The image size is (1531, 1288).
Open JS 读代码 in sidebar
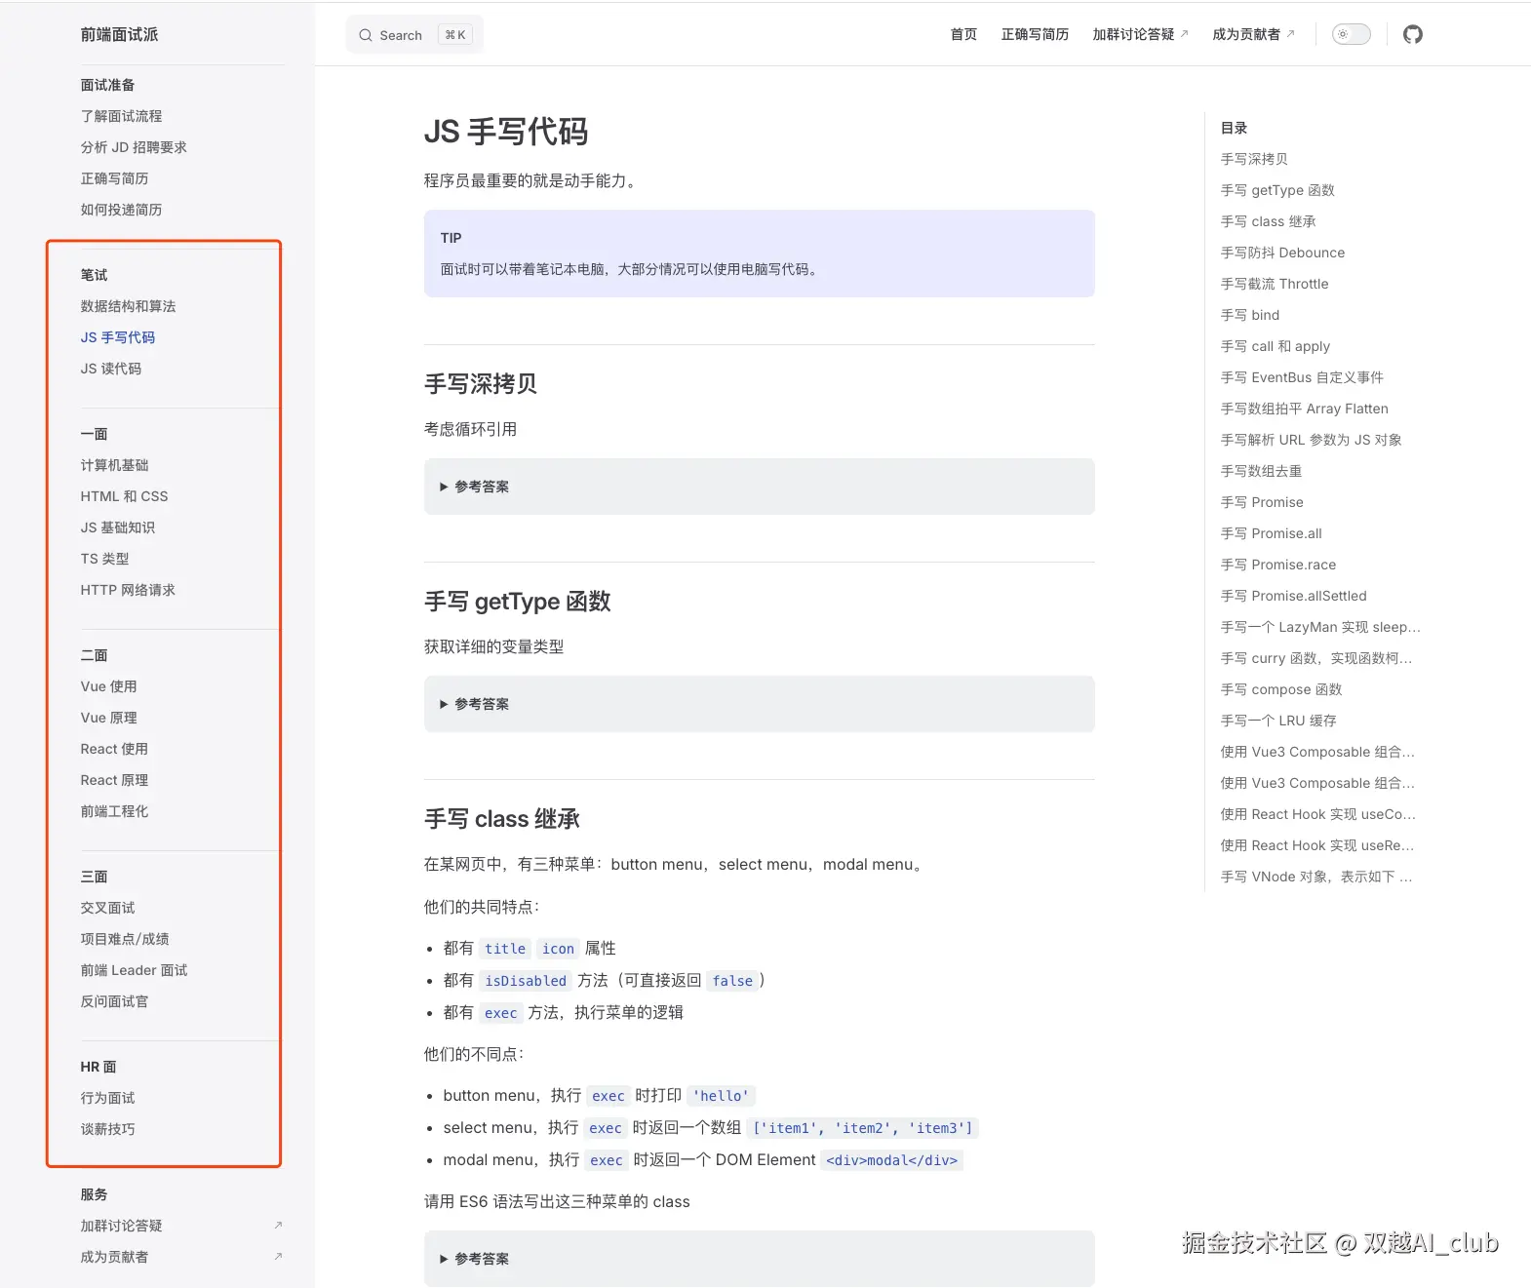(111, 369)
